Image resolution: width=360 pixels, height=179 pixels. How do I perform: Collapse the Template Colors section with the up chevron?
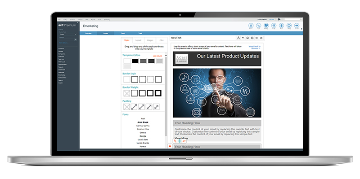click(166, 55)
